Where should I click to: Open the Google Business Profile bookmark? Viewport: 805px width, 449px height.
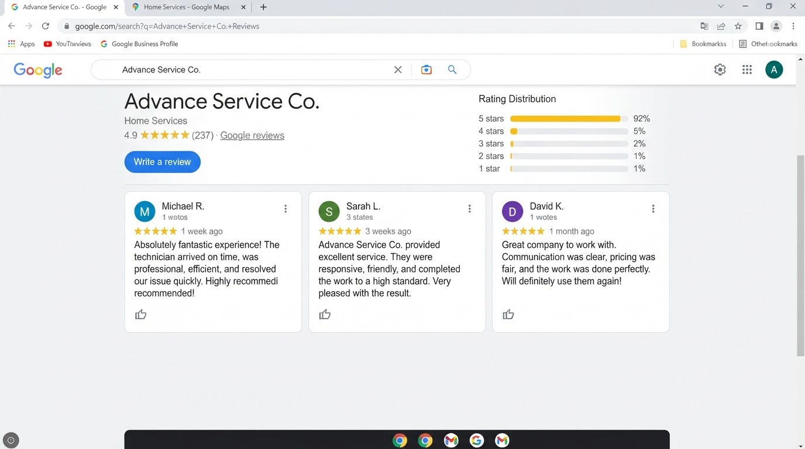(x=139, y=44)
